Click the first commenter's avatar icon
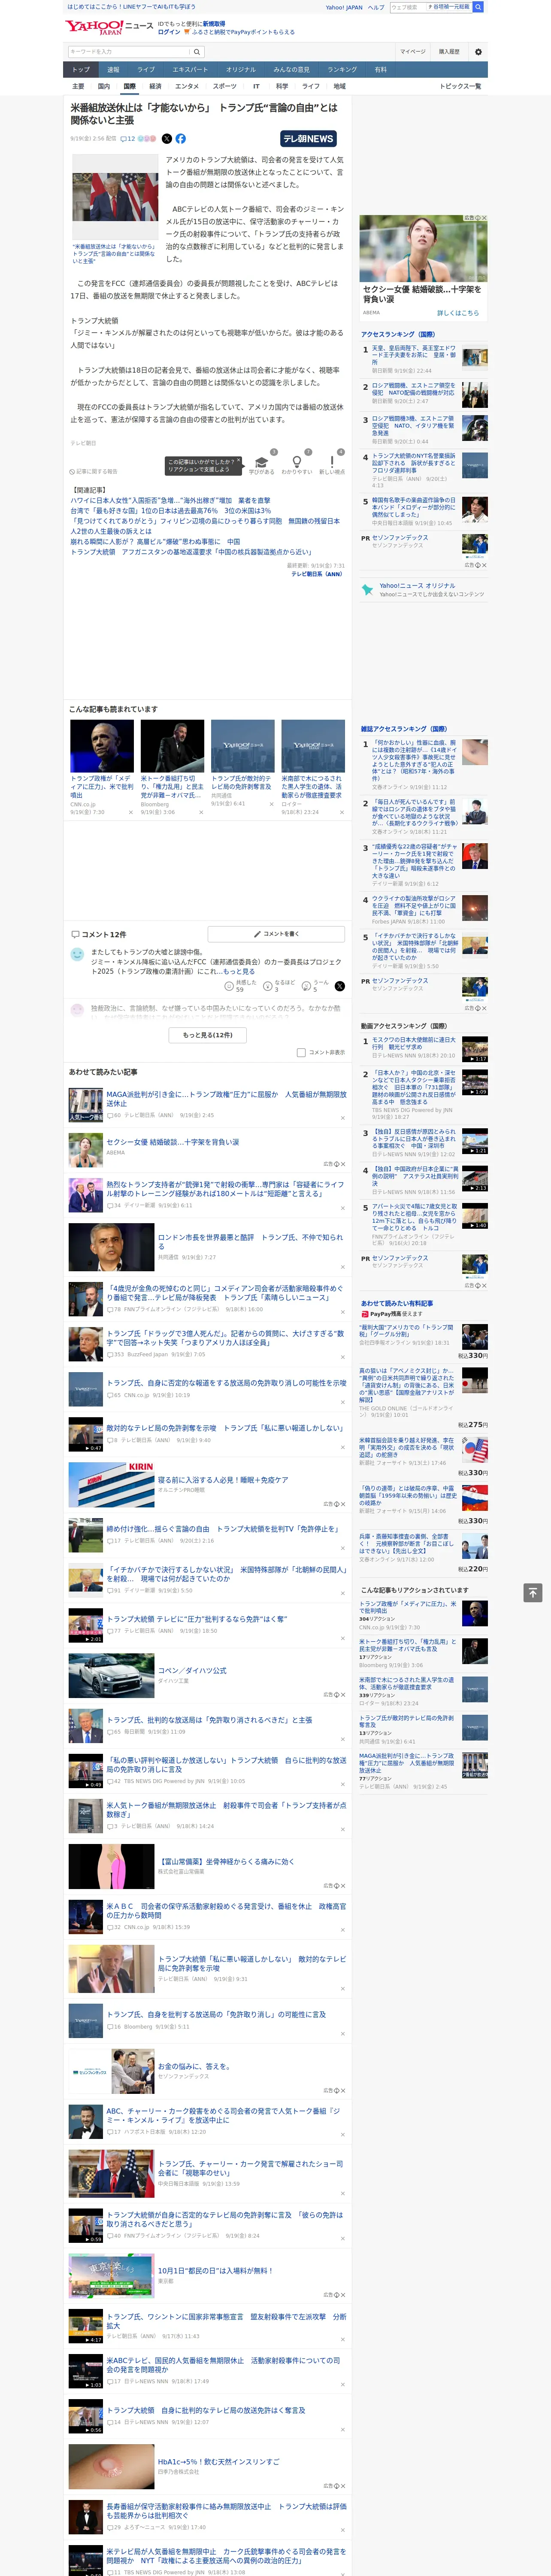Viewport: 551px width, 2576px height. click(x=77, y=954)
